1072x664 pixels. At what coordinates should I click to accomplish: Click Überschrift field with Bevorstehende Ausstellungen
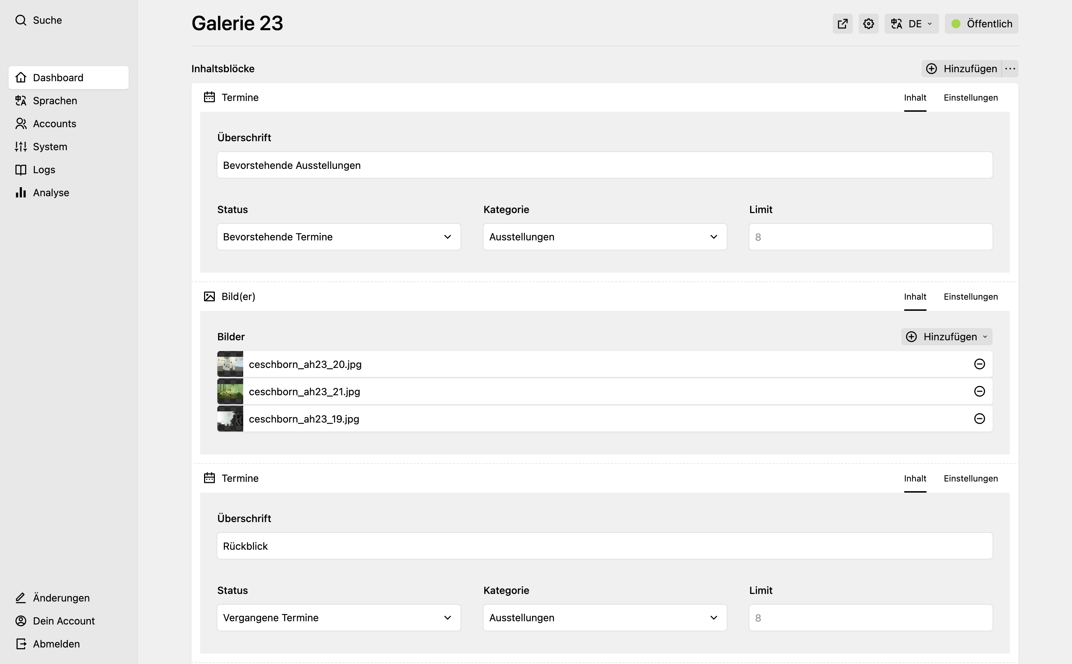click(605, 165)
